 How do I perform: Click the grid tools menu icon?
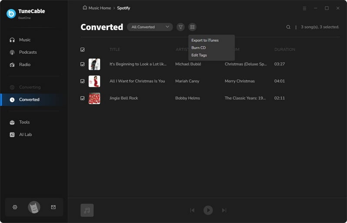coord(192,27)
